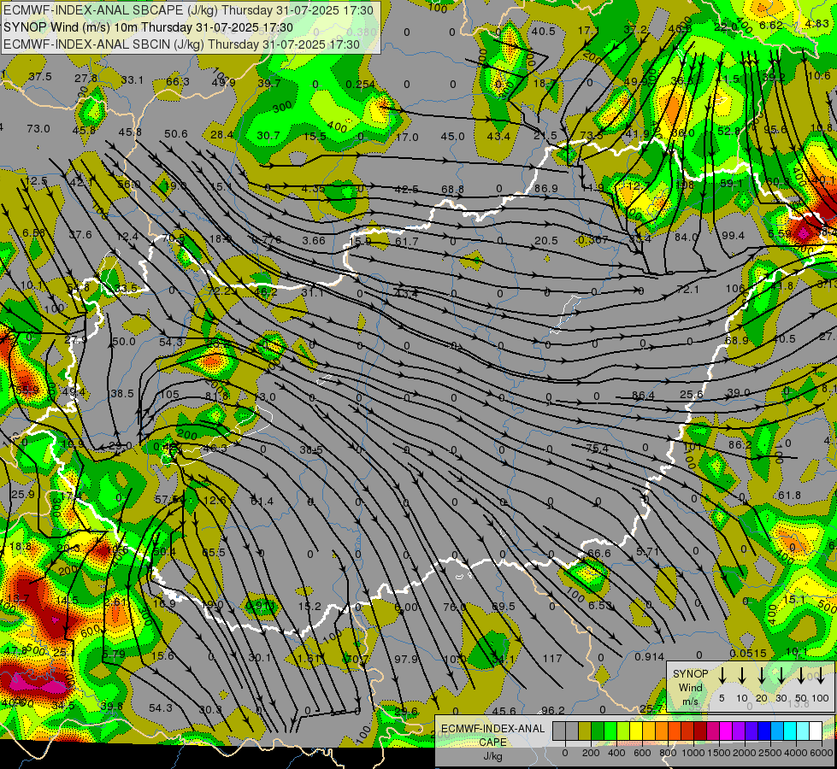This screenshot has height=769, width=837.
Task: Click the 6000 tick label on color scale
Action: (822, 753)
